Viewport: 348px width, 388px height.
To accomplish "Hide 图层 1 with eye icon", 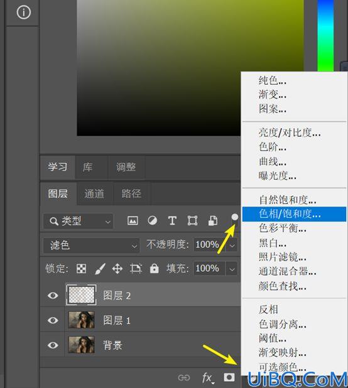I will [53, 320].
